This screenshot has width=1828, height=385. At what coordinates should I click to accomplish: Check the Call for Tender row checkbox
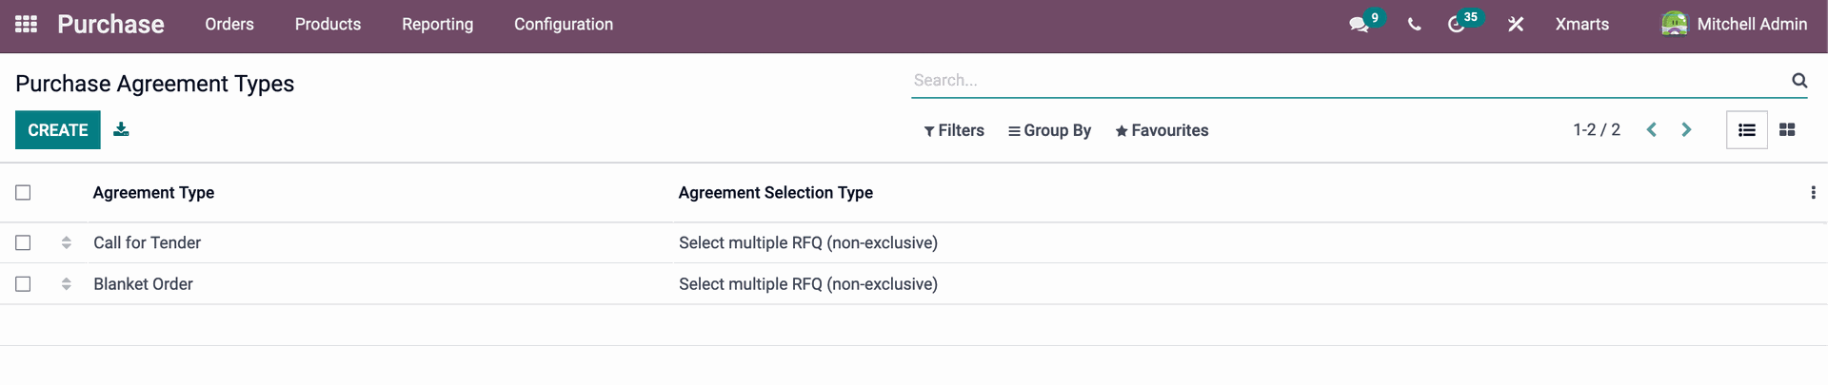[24, 243]
